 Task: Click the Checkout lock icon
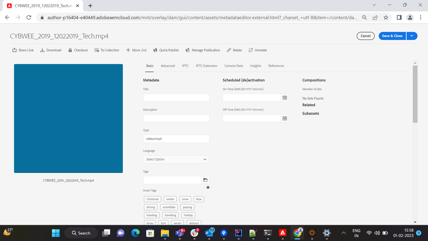pyautogui.click(x=70, y=50)
